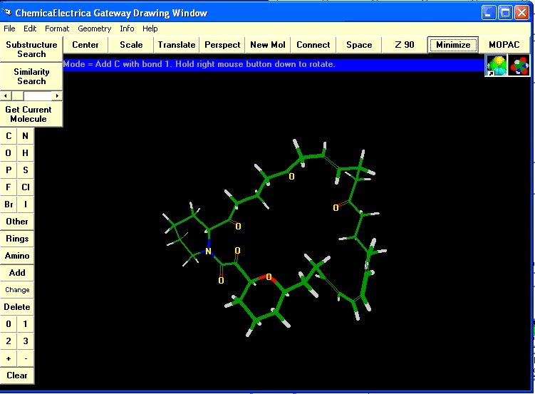Rotate the view with Z 90
Screen dimensions: 535x394
point(405,45)
